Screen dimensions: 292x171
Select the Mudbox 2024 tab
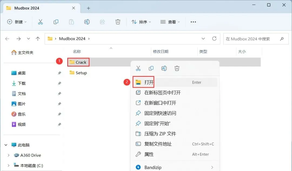[42, 8]
